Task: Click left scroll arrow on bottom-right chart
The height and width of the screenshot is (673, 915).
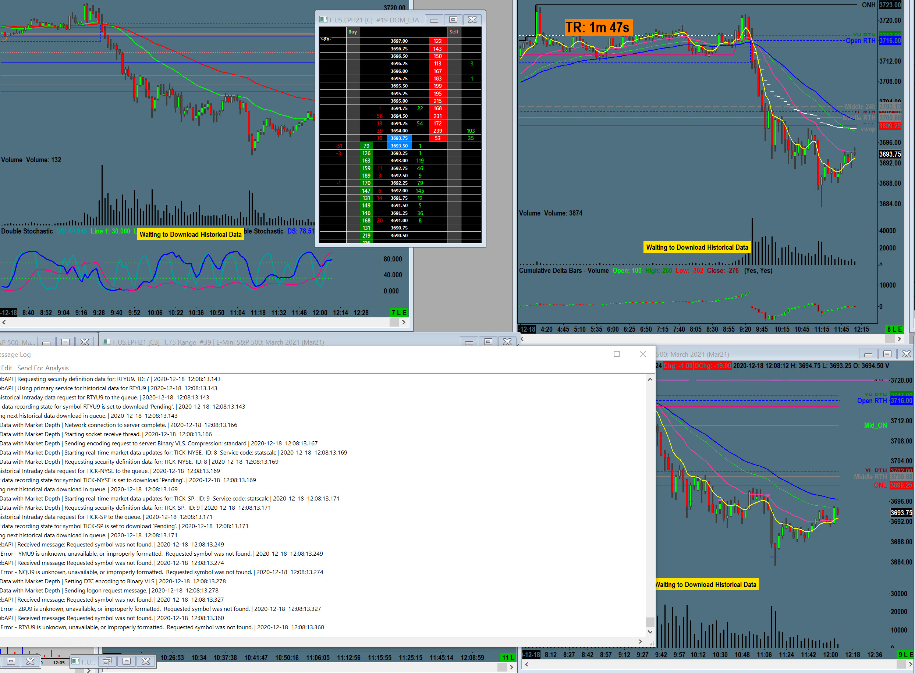Action: [x=526, y=665]
